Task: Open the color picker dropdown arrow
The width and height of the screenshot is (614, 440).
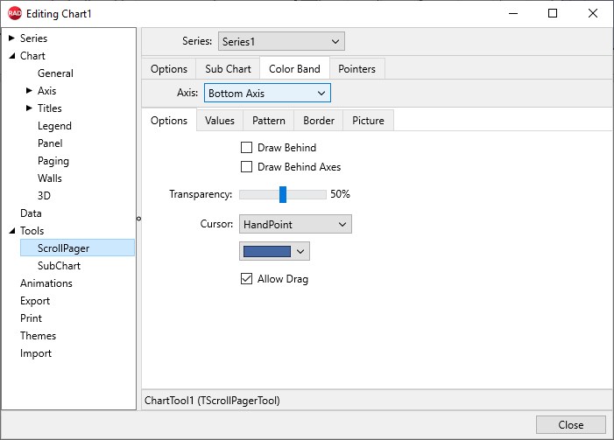Action: coord(300,251)
